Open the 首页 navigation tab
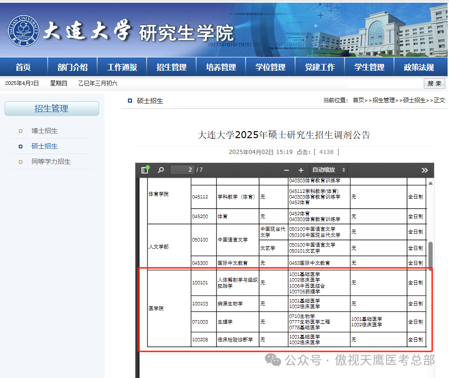Viewport: 449px width, 378px height. (x=23, y=67)
